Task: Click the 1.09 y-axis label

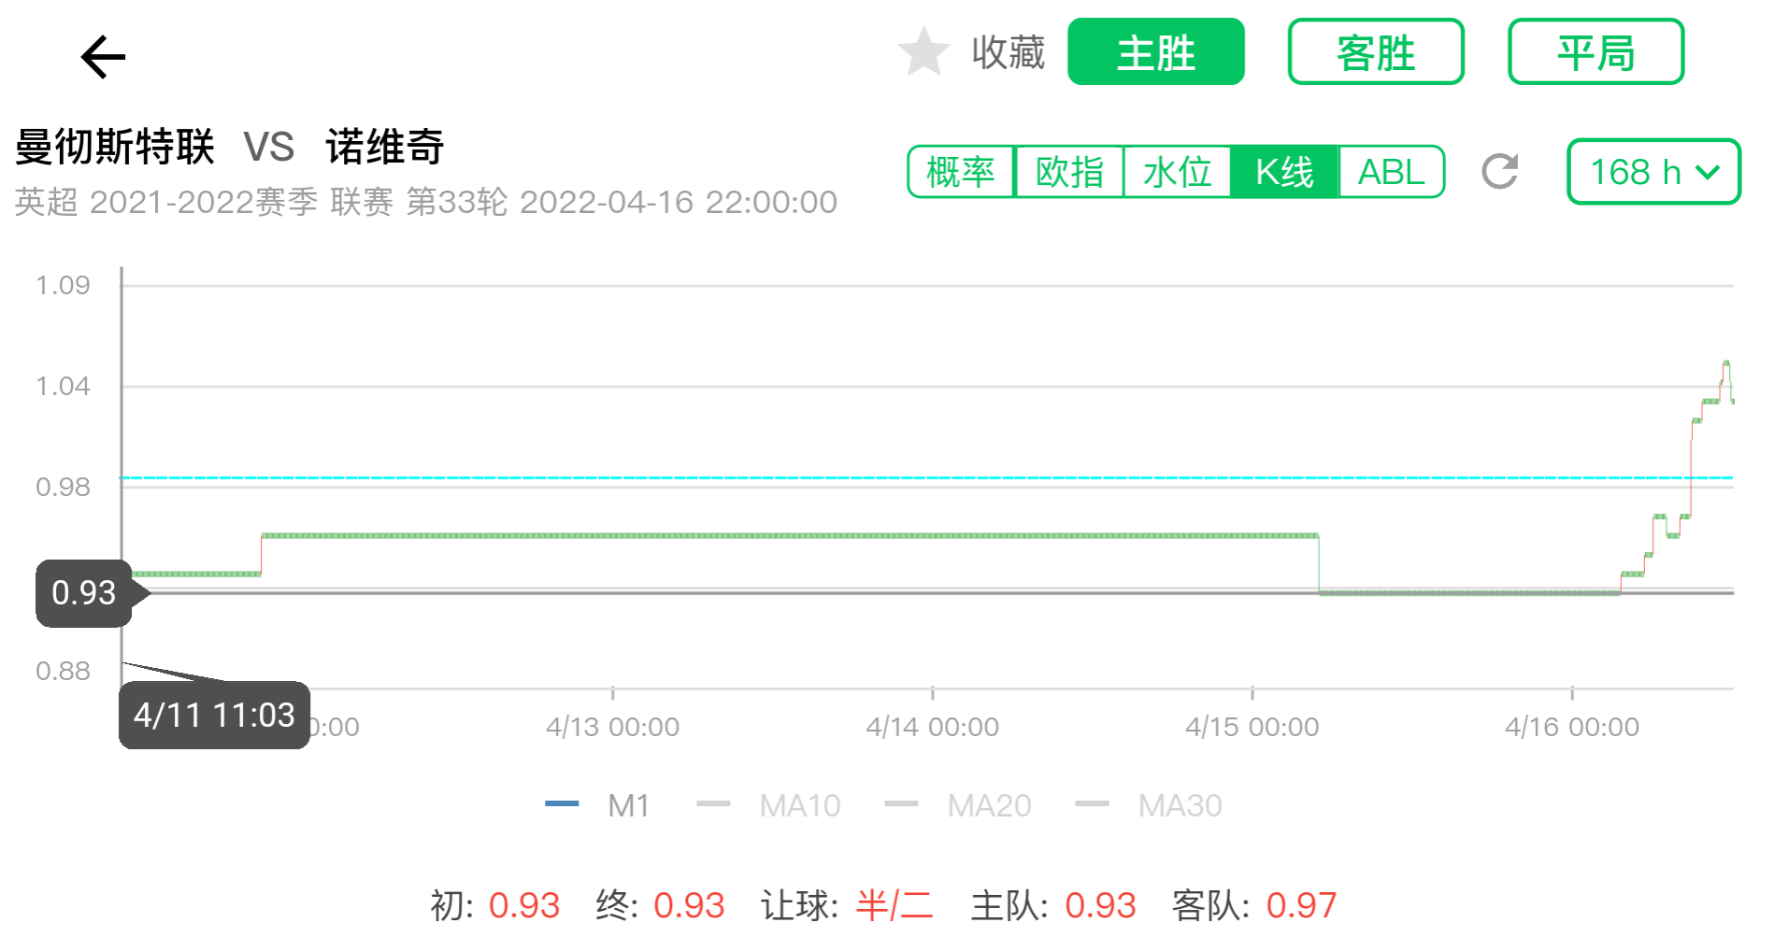Action: point(63,285)
